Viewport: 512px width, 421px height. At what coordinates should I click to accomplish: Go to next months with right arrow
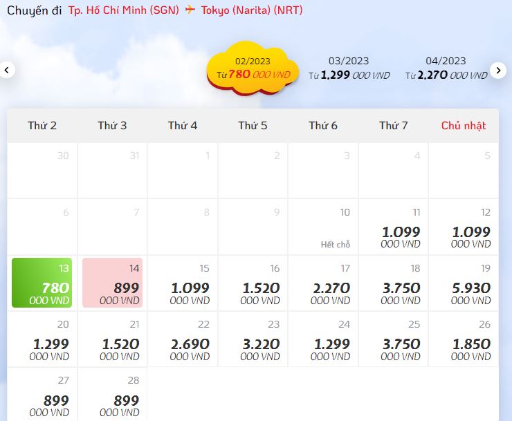[498, 71]
